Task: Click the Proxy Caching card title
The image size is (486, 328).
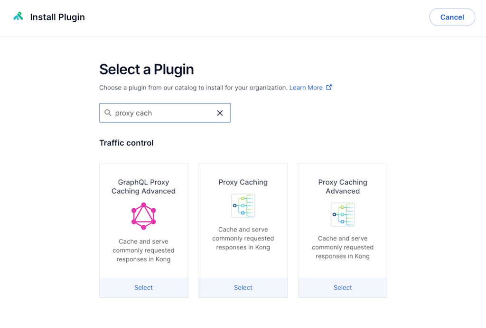Action: (x=243, y=182)
